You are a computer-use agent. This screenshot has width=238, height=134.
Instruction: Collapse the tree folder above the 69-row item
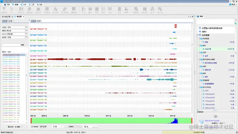coord(199,52)
